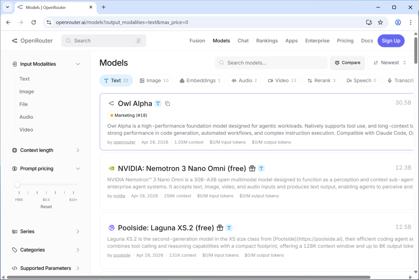Select the Audio output tab
This screenshot has height=280, width=419.
click(x=244, y=81)
